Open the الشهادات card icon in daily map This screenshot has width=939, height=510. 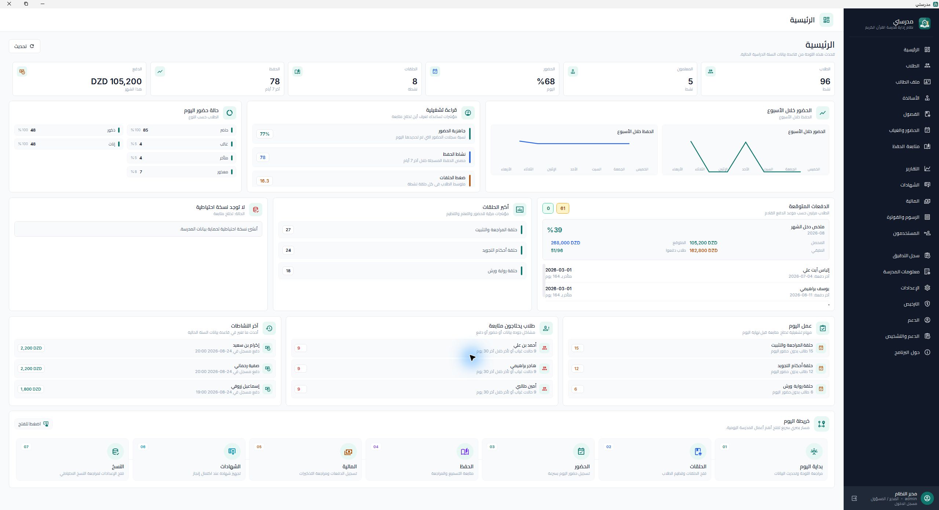coord(232,451)
